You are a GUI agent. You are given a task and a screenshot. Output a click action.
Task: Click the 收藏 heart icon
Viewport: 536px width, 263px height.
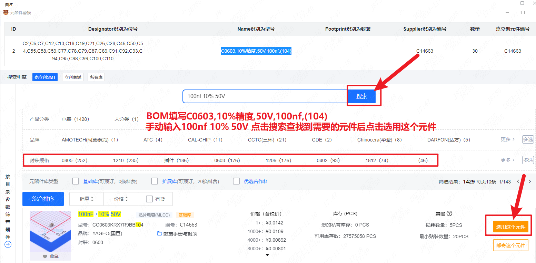click(x=45, y=256)
